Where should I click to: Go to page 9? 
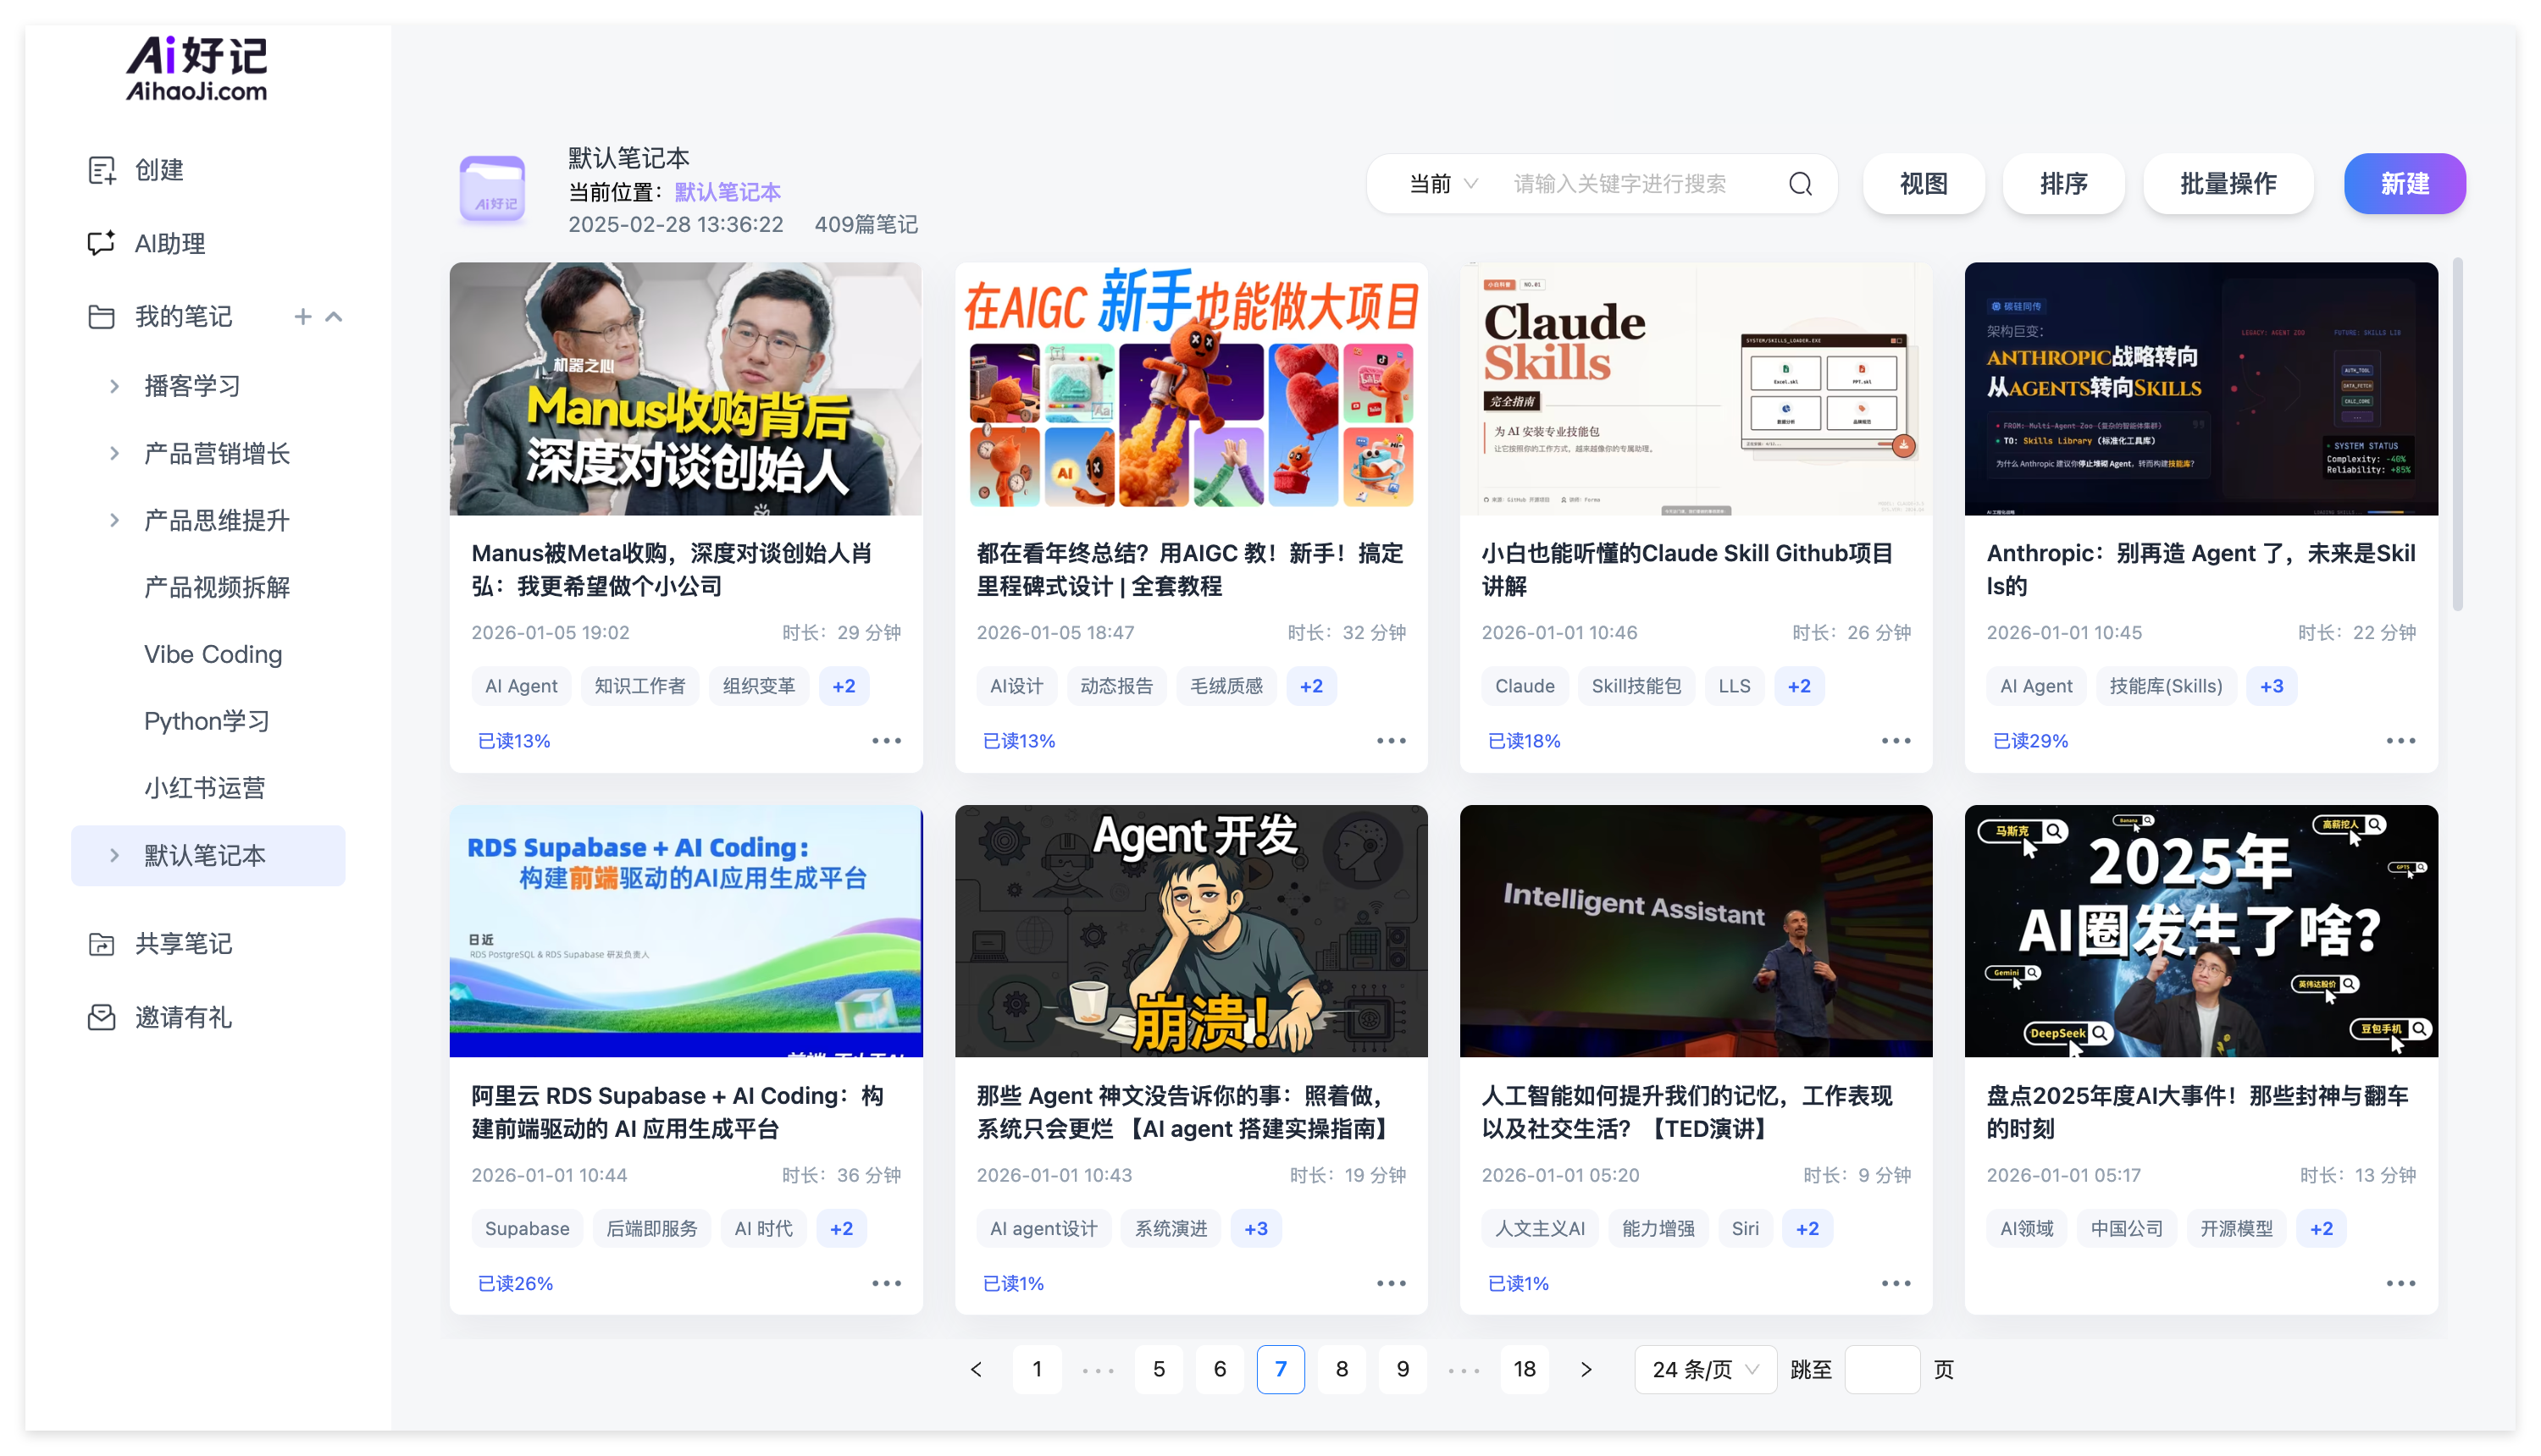[x=1403, y=1369]
